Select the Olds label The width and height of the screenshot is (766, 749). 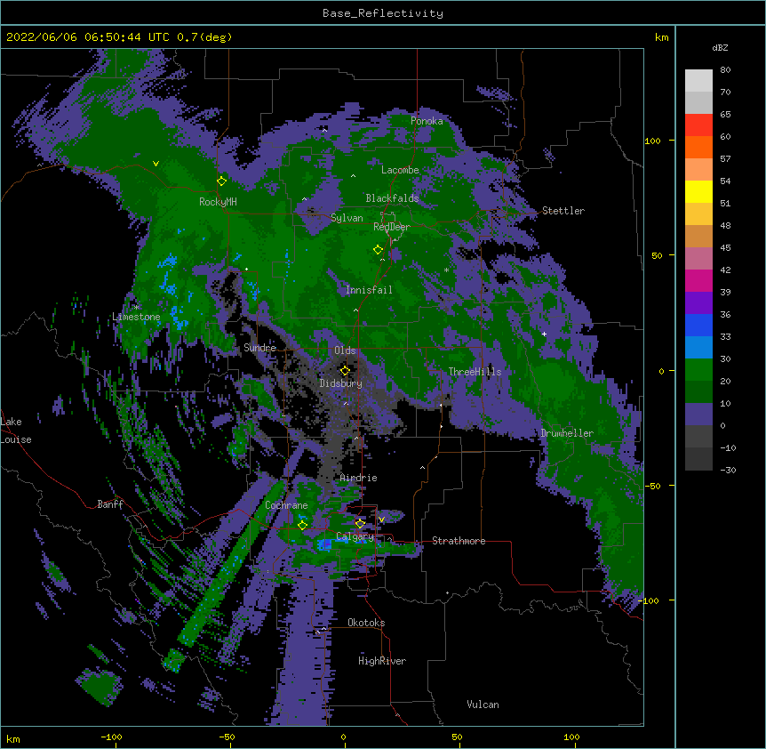coord(345,350)
